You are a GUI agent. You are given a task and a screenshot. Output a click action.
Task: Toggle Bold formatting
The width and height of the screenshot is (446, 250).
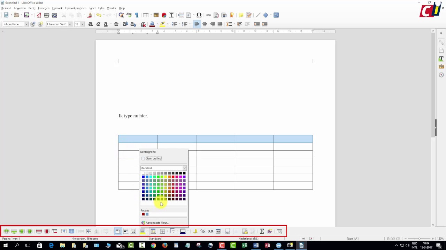(x=91, y=24)
